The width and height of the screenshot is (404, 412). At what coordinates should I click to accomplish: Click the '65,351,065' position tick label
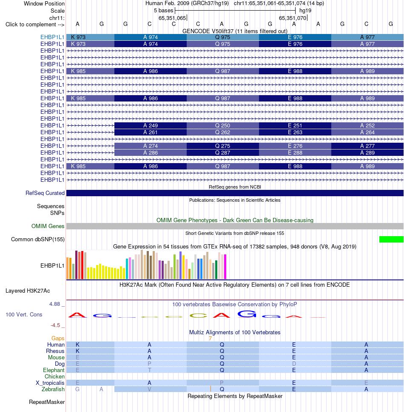pos(172,18)
